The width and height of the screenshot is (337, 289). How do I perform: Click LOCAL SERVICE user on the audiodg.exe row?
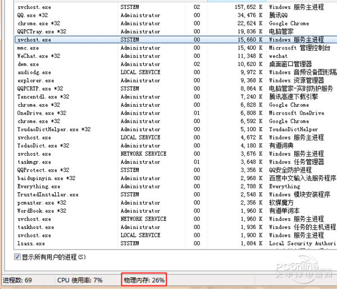point(140,73)
